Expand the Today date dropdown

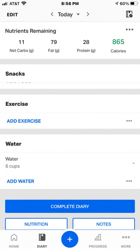click(x=69, y=14)
